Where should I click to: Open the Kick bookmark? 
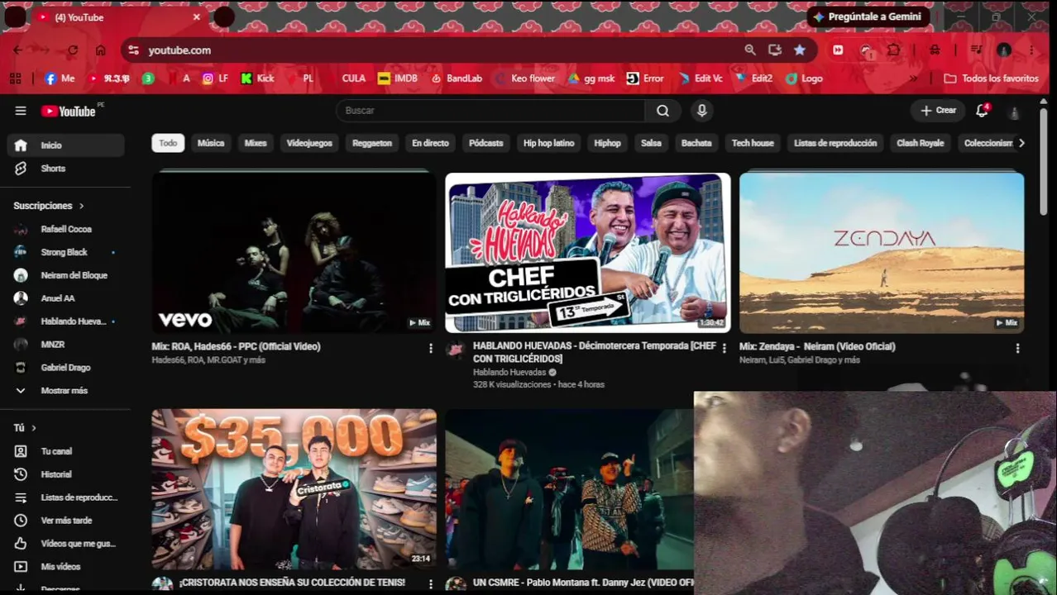pyautogui.click(x=257, y=79)
